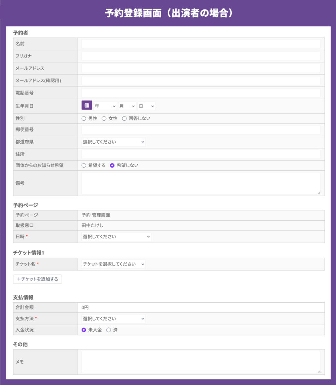
Task: Open the 月 birth month dropdown
Action: 127,106
